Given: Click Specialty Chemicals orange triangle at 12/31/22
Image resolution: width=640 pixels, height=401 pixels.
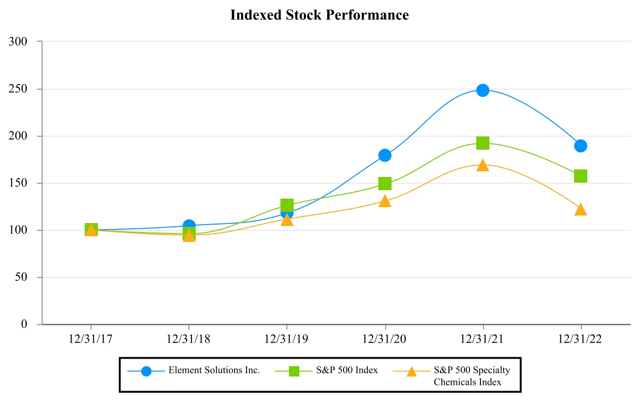Looking at the screenshot, I should coord(580,209).
